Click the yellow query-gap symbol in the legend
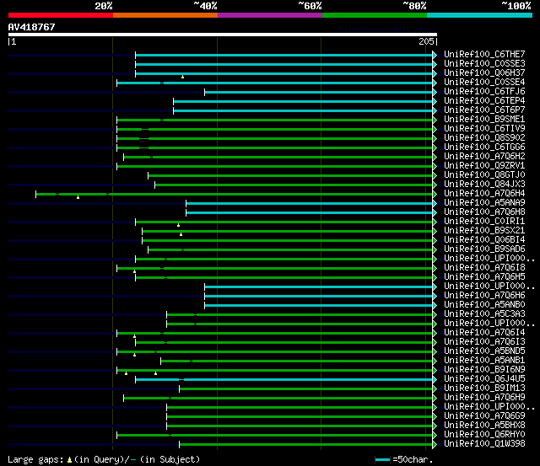This screenshot has height=466, width=540. (69, 460)
